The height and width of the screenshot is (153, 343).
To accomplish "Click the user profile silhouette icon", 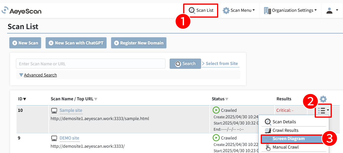I will 329,10.
